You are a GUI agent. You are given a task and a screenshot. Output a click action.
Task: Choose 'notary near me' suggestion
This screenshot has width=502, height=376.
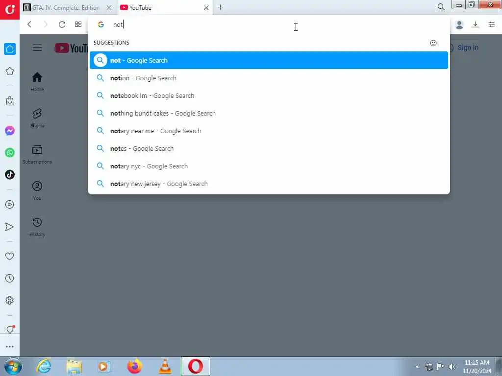coord(269,131)
